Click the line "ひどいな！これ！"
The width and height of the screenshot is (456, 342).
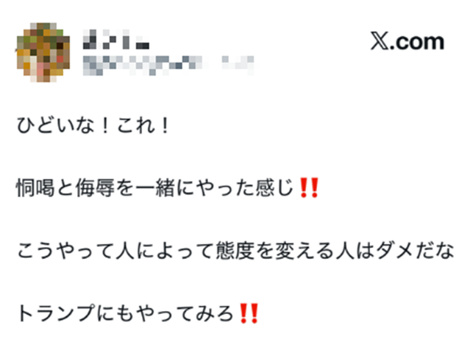(93, 125)
